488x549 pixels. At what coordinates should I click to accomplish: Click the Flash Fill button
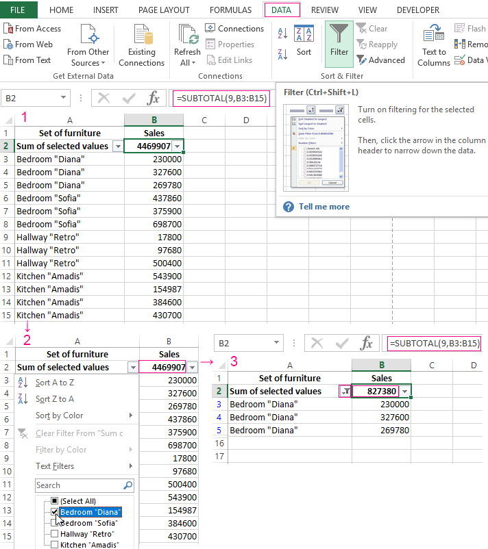469,28
